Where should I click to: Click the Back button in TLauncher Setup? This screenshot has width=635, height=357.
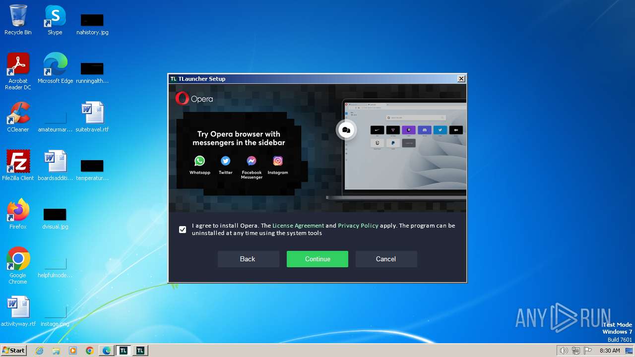248,259
